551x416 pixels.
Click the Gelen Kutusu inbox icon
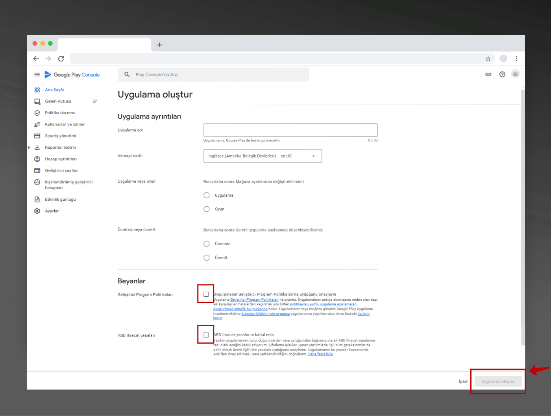pyautogui.click(x=37, y=101)
